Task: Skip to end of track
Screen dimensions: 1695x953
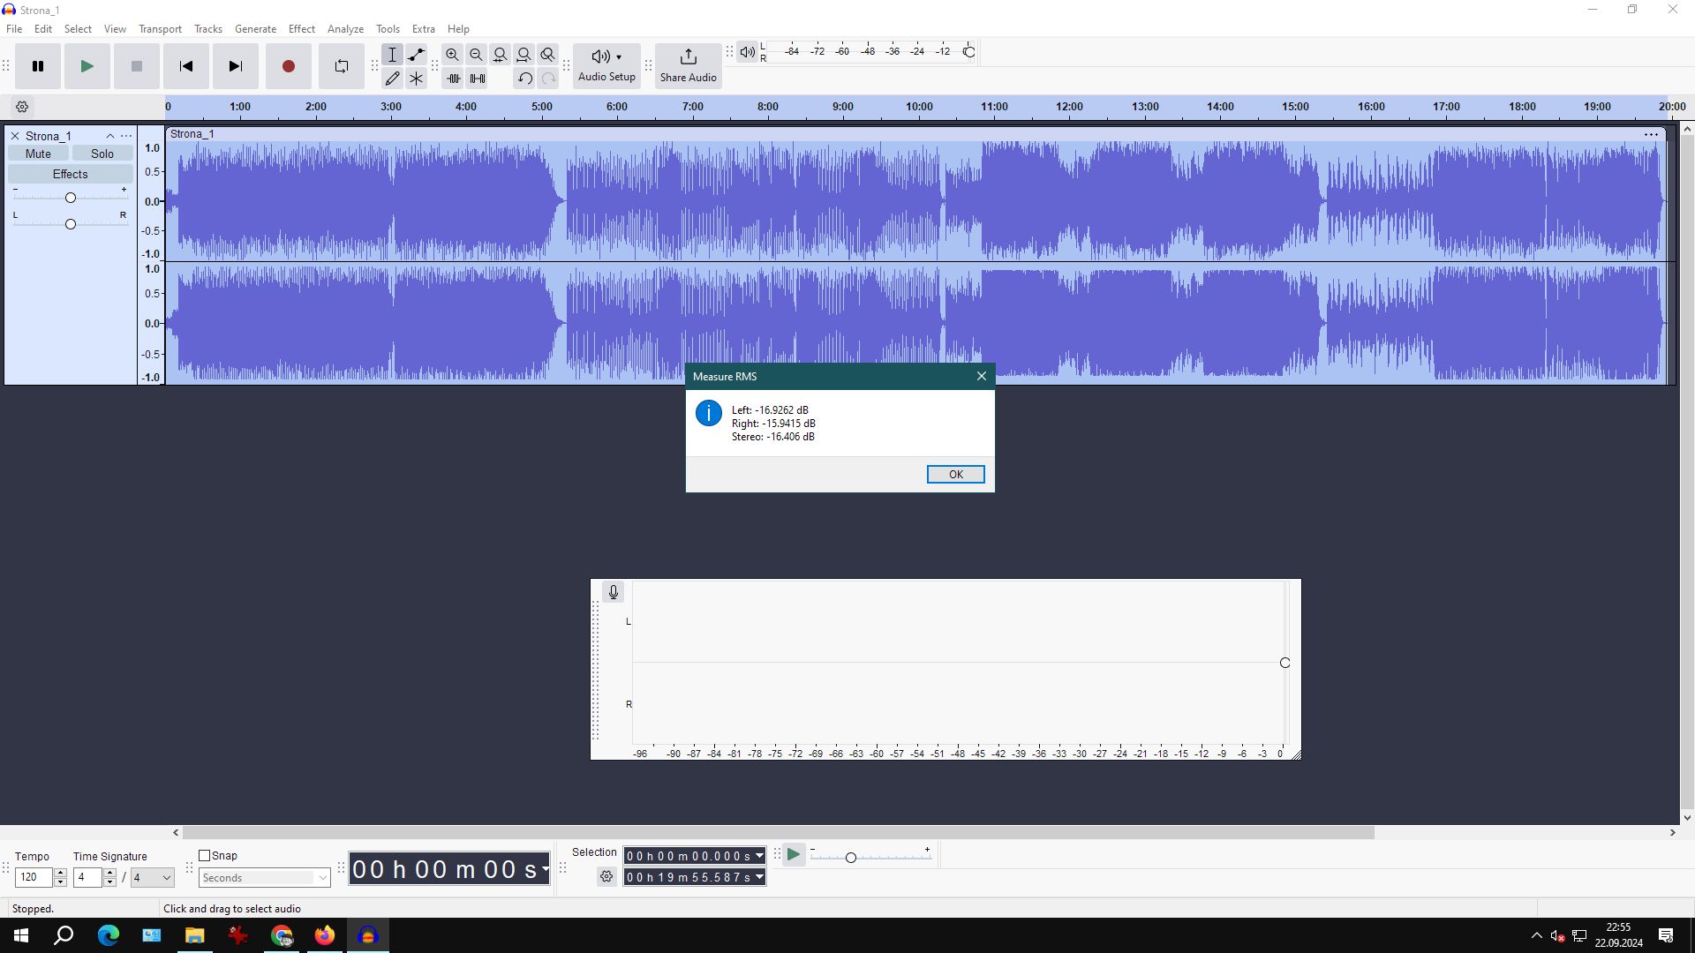Action: (235, 66)
